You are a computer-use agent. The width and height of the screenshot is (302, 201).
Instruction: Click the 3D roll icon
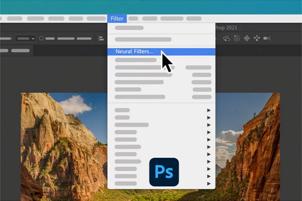click(237, 38)
